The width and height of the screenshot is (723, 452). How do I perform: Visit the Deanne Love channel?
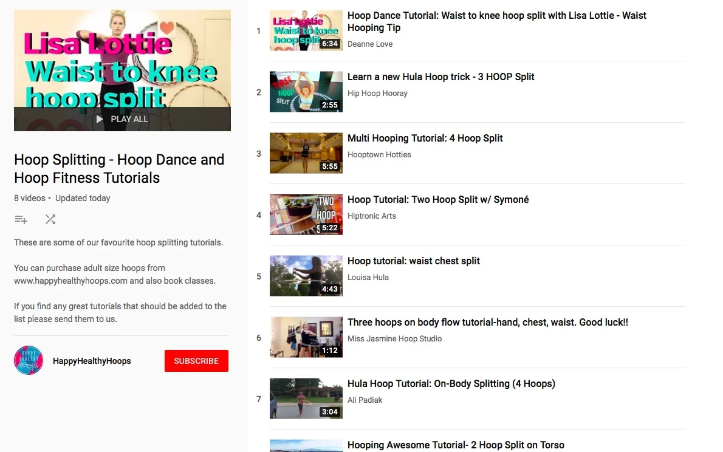(x=370, y=44)
